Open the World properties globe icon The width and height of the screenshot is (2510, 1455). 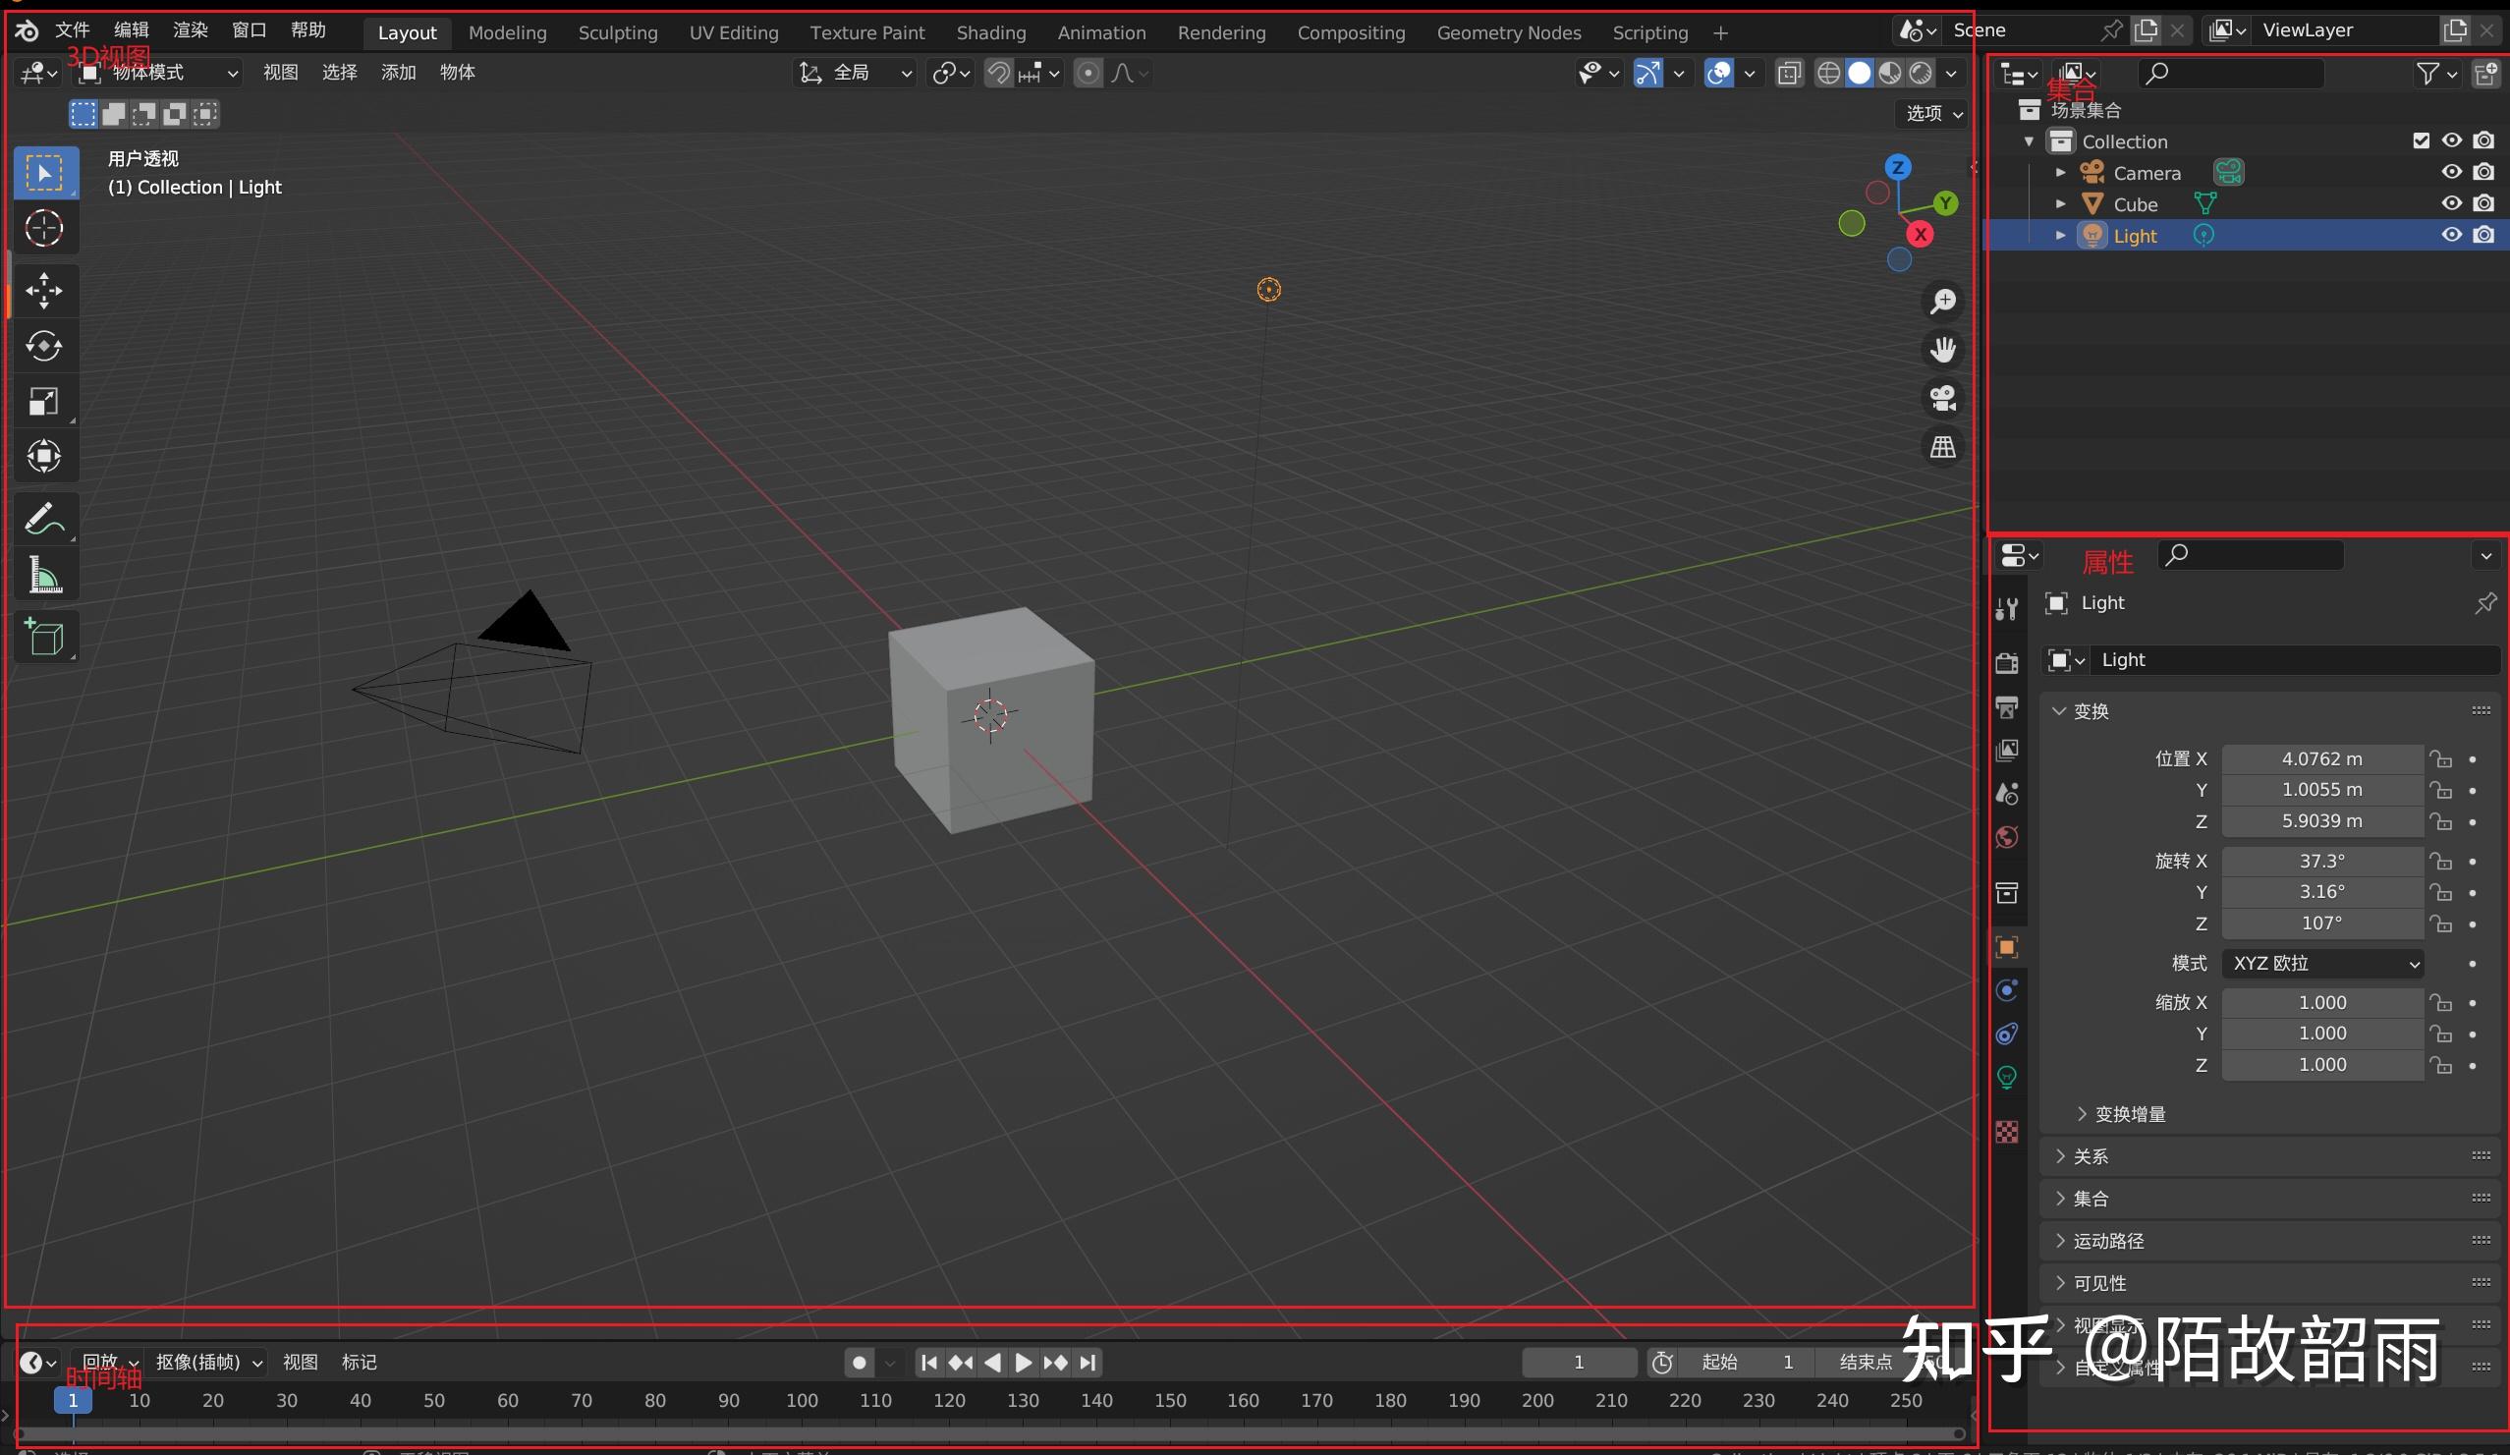2007,836
